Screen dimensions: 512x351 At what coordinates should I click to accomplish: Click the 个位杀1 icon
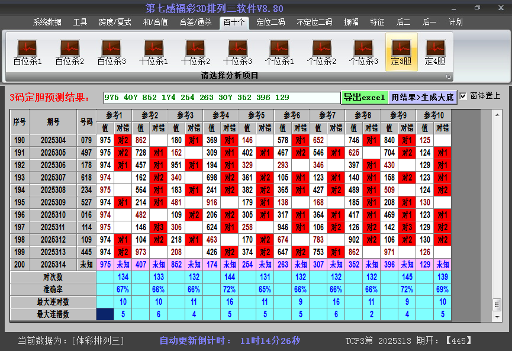coord(279,52)
